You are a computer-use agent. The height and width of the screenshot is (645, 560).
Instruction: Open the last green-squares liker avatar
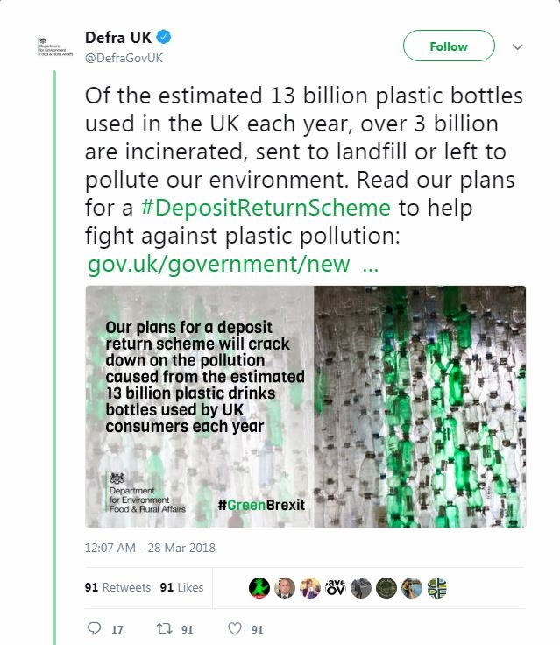point(438,587)
